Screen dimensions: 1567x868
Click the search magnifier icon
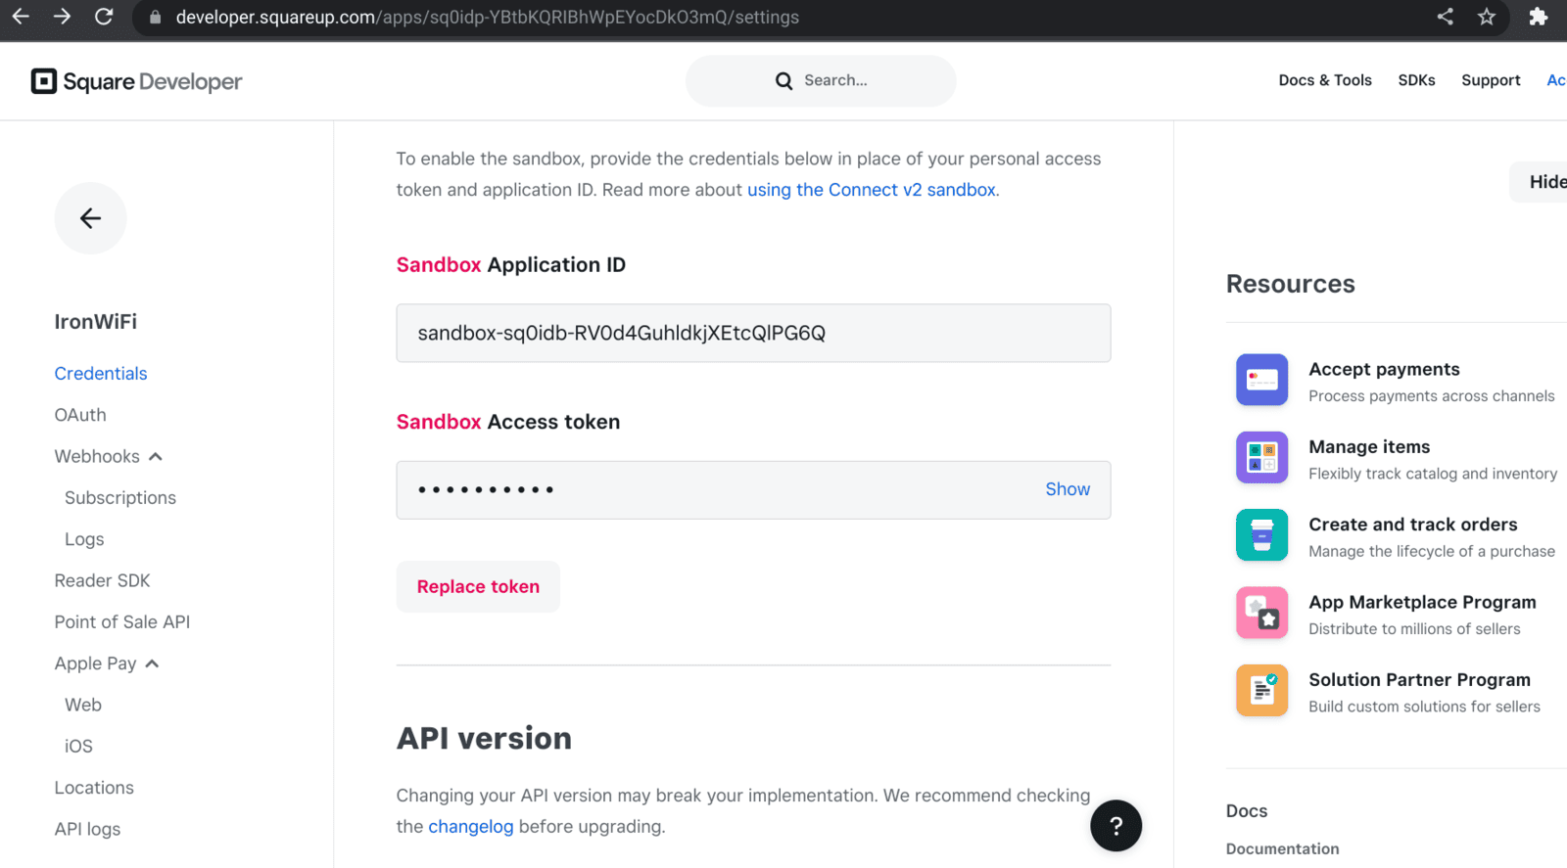(783, 81)
